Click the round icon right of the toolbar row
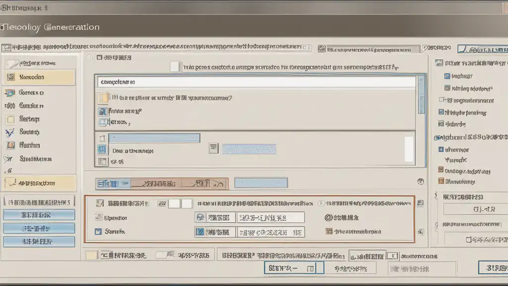Screen dimensions: 508x286 421,181
